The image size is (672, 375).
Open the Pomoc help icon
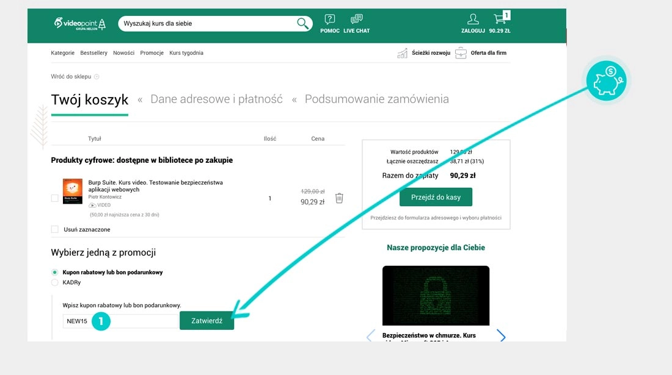click(x=330, y=20)
